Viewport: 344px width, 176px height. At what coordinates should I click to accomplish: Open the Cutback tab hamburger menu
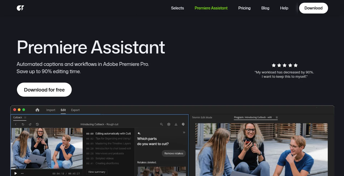click(x=25, y=117)
